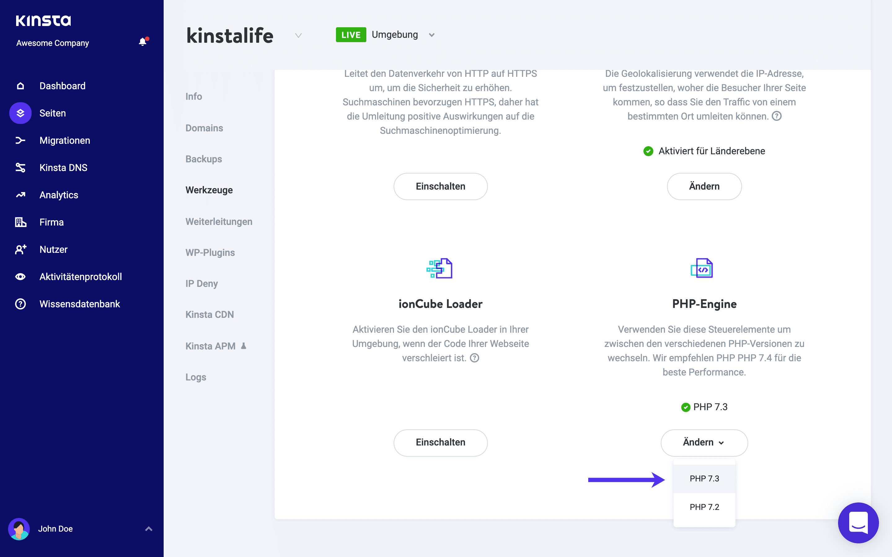892x557 pixels.
Task: Click the Kinsta logo
Action: [43, 21]
